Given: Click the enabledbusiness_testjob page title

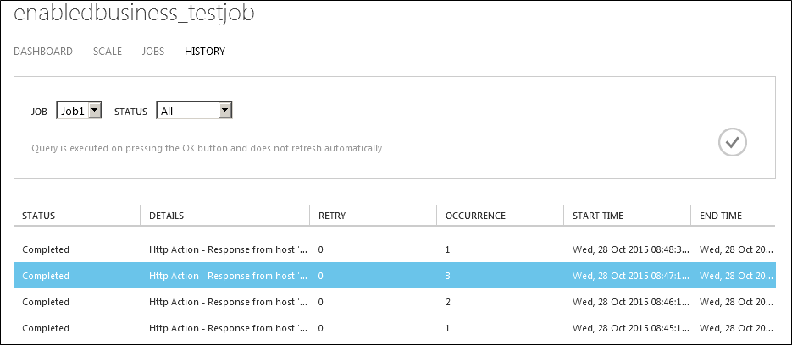Looking at the screenshot, I should coord(134,14).
